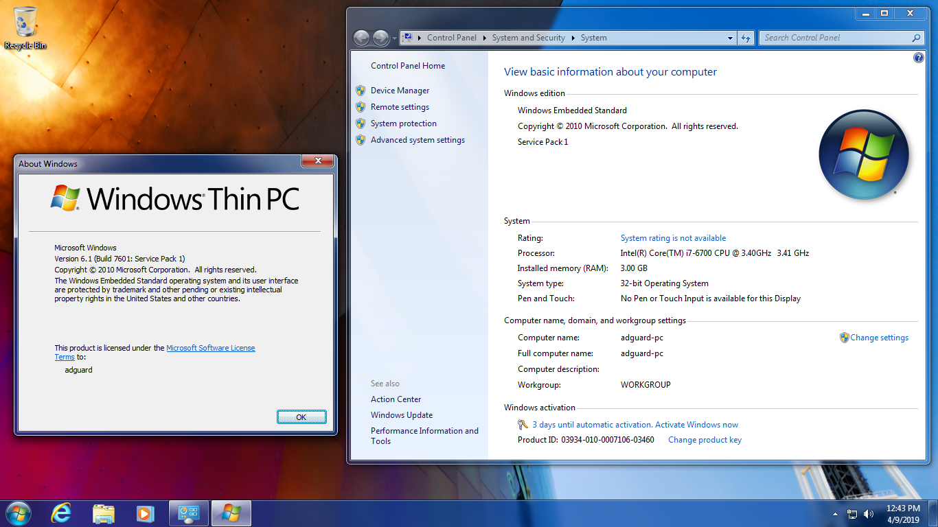Expand the arrow after Control Panel breadcrumb
938x527 pixels.
pos(484,38)
